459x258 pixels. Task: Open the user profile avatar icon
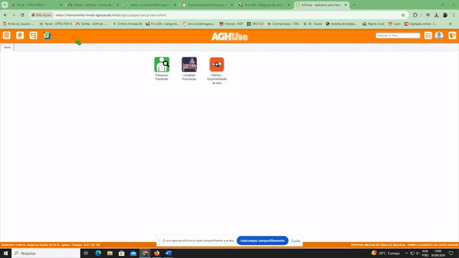(x=439, y=35)
